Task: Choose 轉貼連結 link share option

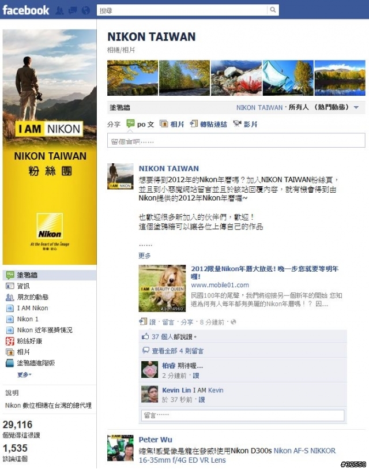Action: (209, 124)
